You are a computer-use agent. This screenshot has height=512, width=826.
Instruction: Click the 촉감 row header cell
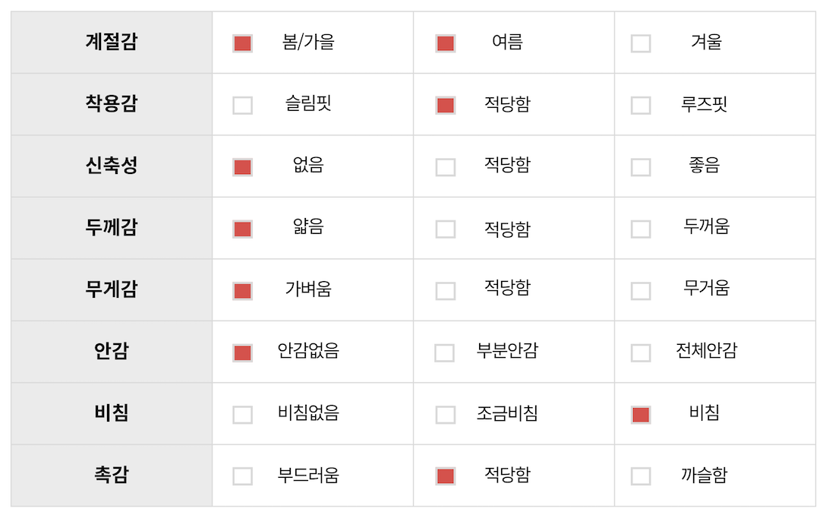pos(112,476)
